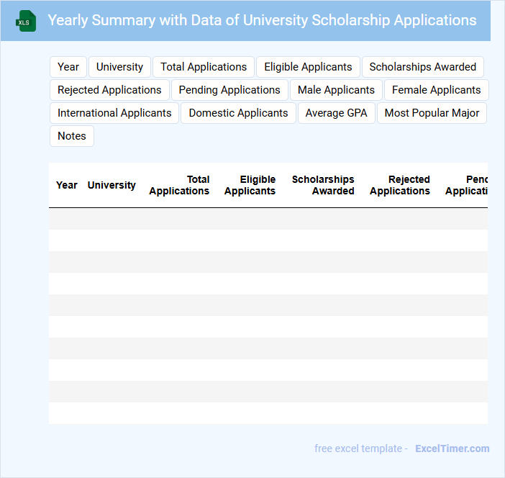The image size is (505, 478).
Task: Open the ExcelTimer.com link
Action: 452,448
